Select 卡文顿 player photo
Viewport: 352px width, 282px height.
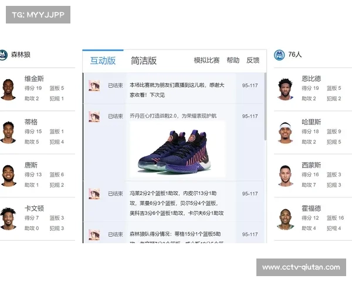tap(8, 219)
